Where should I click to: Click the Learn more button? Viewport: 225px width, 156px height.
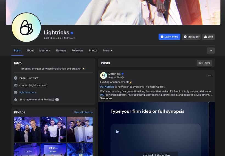(169, 37)
